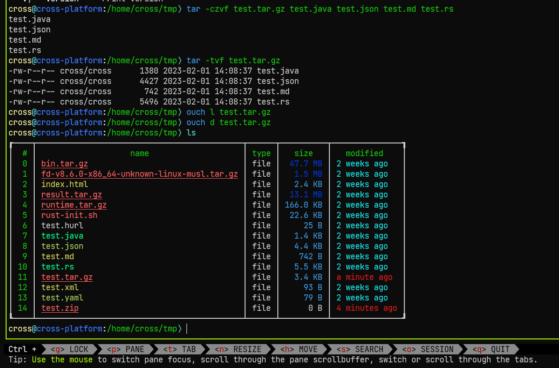
Task: Click the runtime.tar.gz file name
Action: tap(74, 205)
